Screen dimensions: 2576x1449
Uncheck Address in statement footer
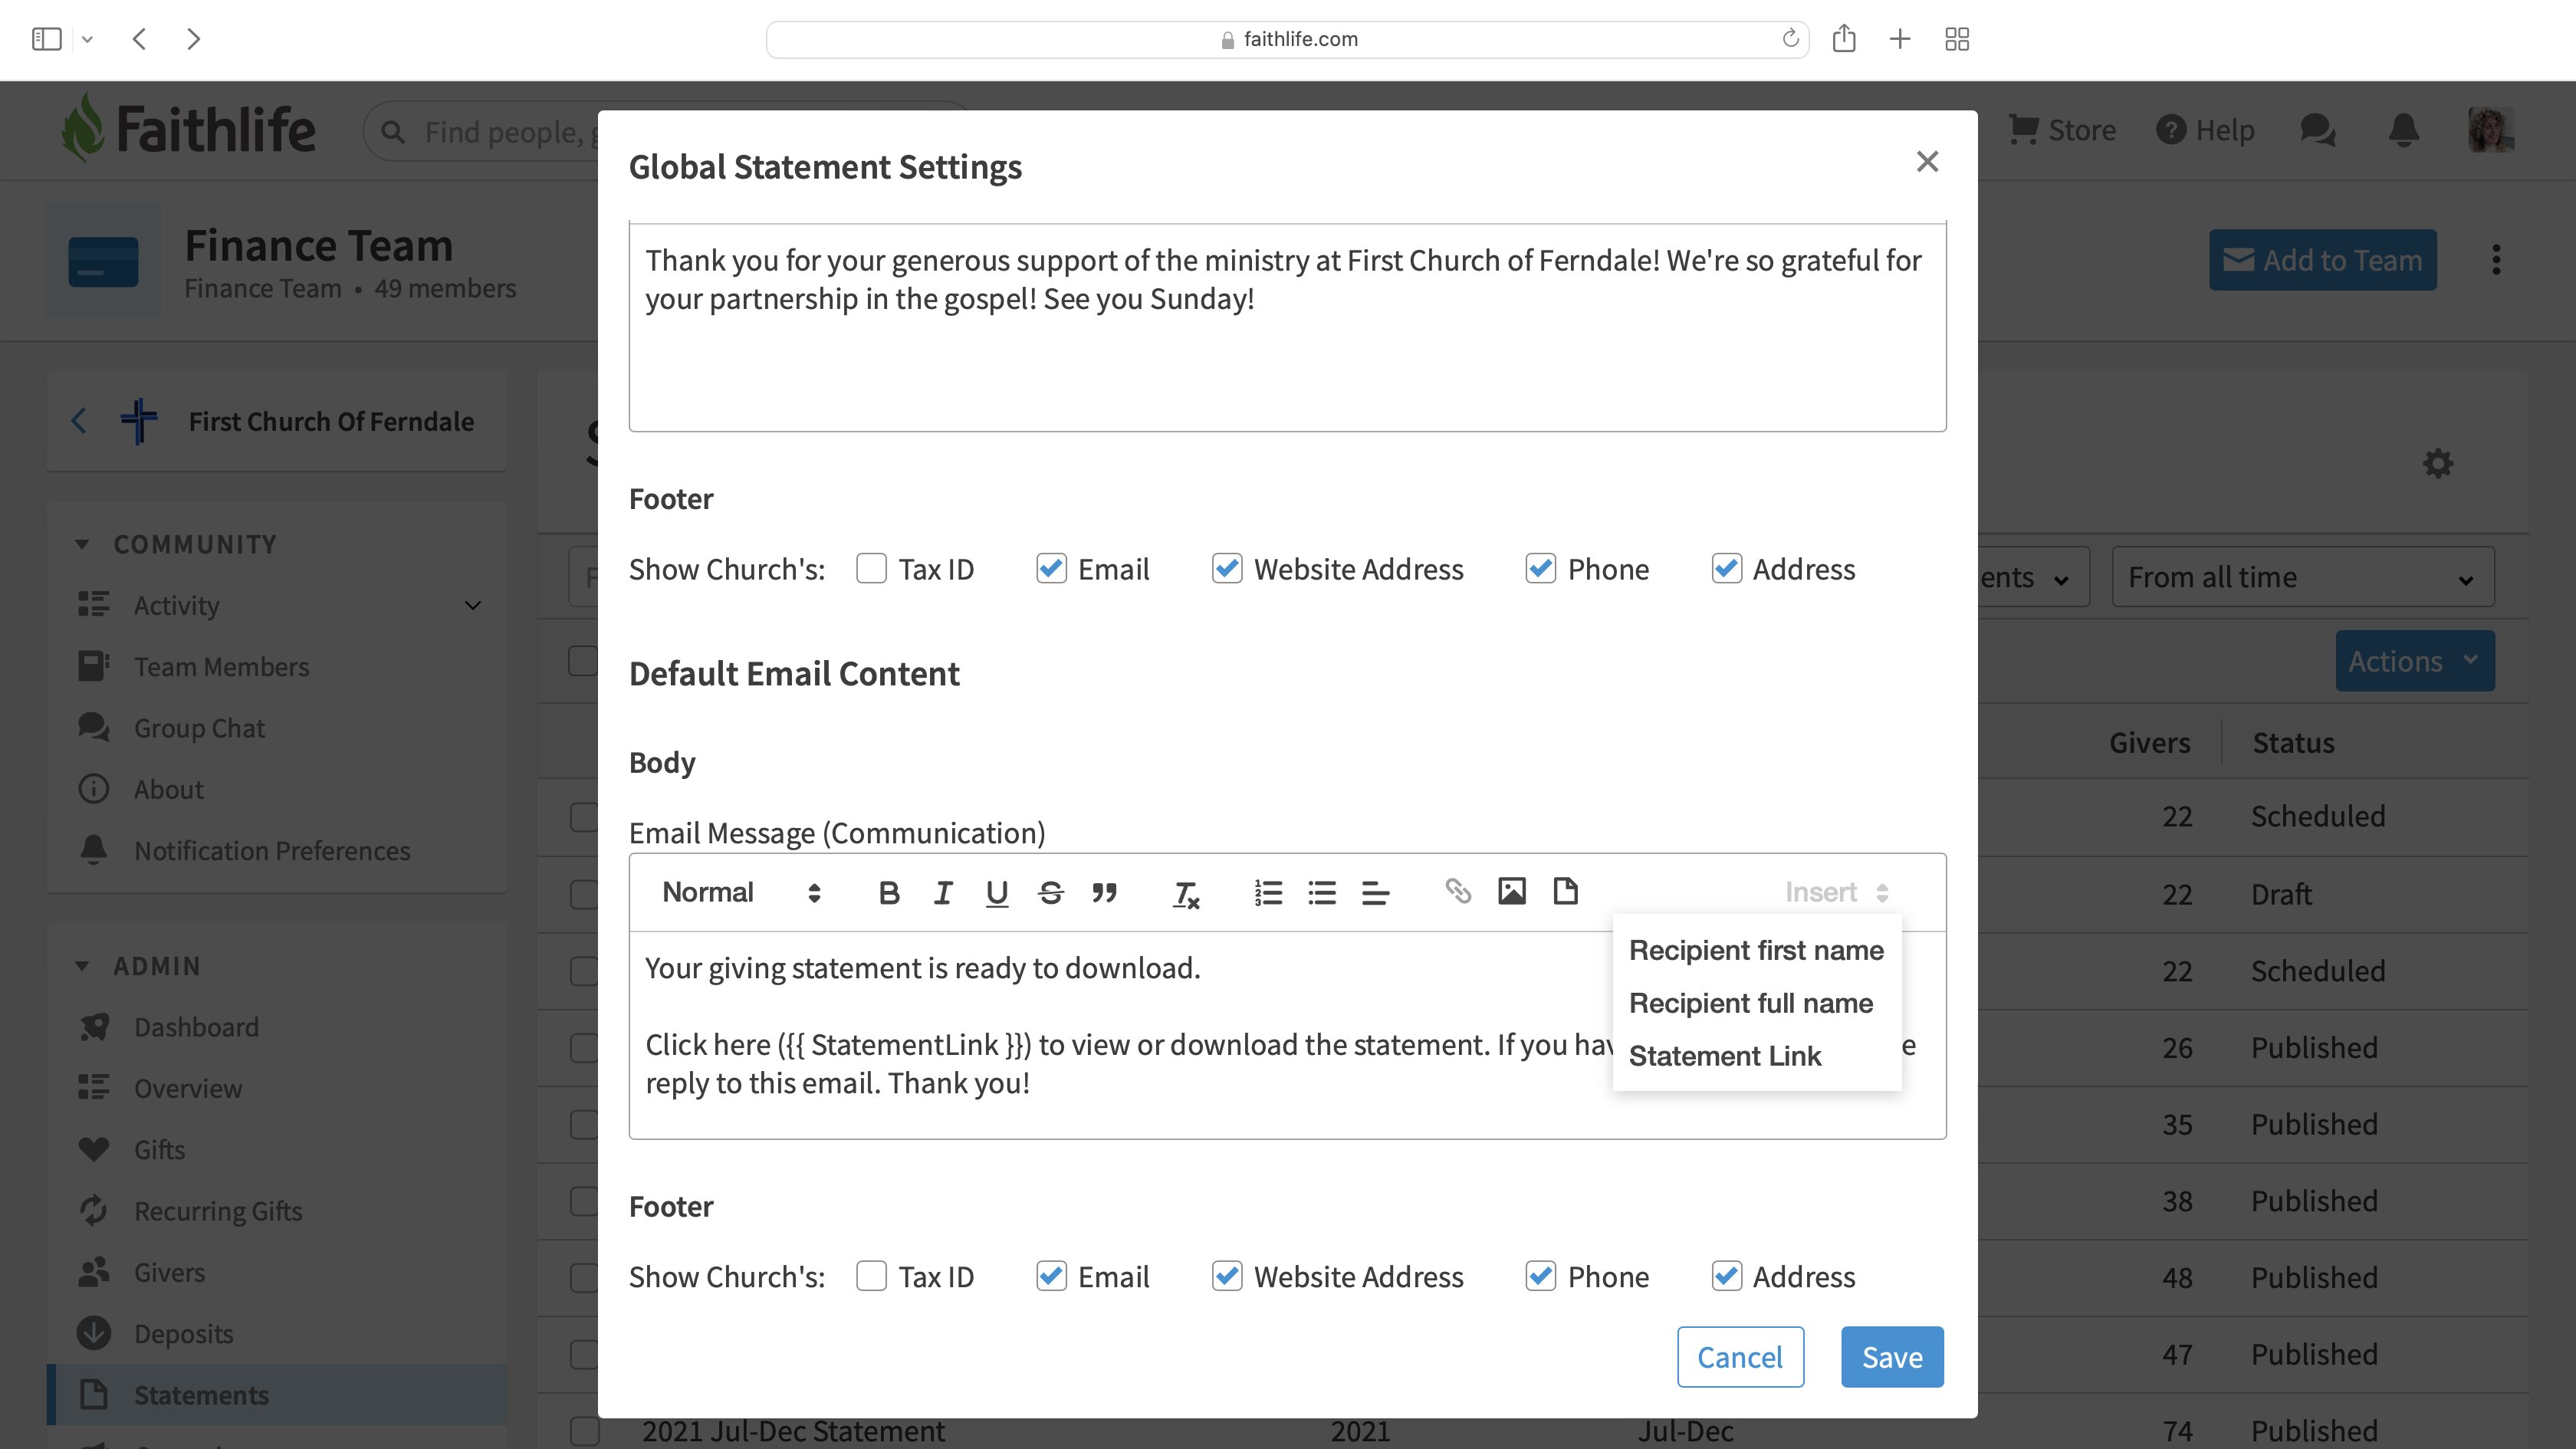pyautogui.click(x=1726, y=569)
